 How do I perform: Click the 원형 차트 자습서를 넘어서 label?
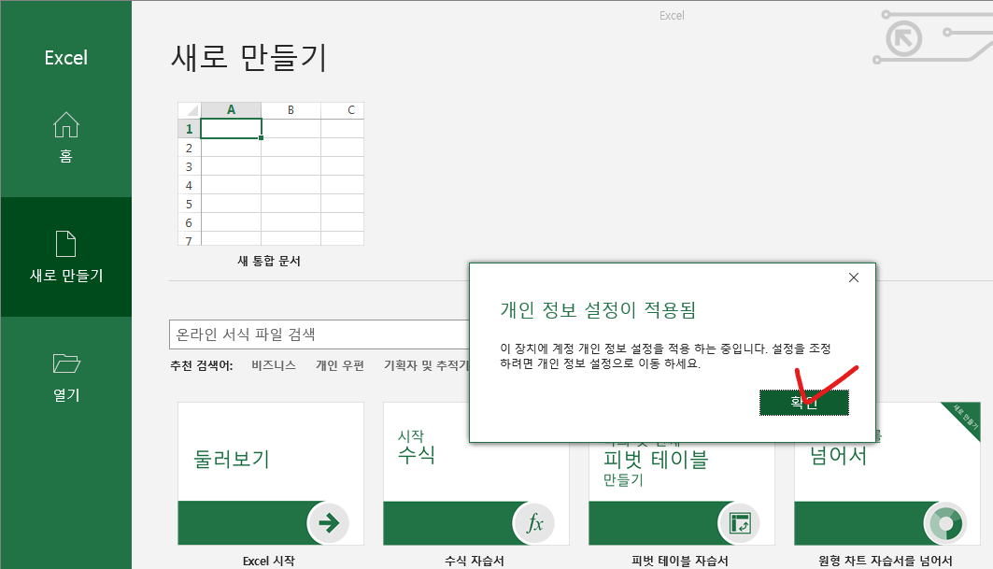(886, 561)
